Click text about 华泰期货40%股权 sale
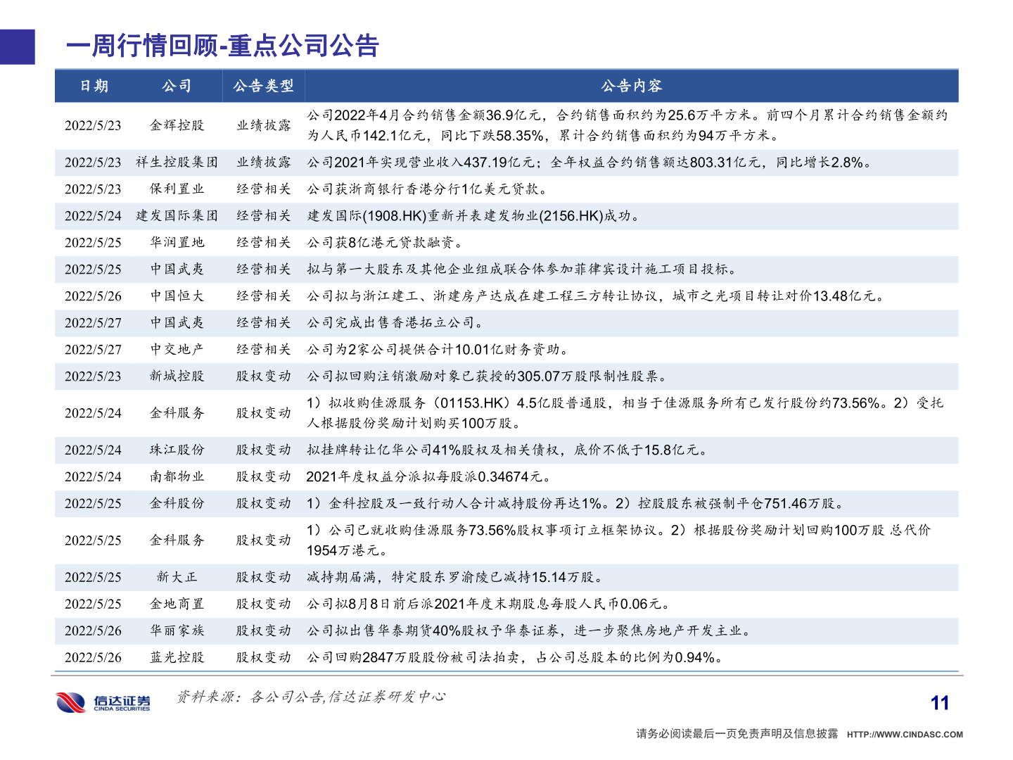The height and width of the screenshot is (760, 1013). click(530, 631)
